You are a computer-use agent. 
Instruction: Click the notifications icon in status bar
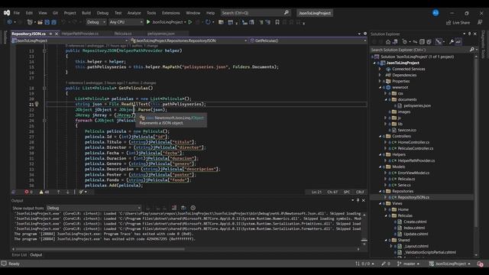(x=481, y=264)
